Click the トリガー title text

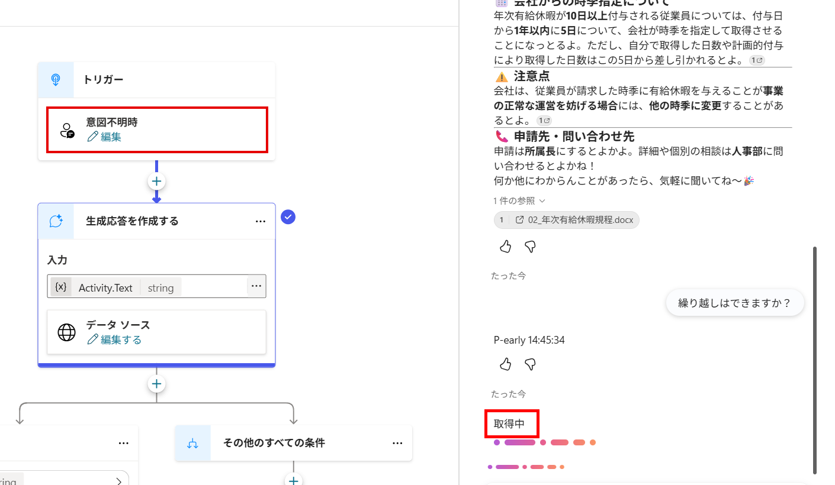point(103,80)
